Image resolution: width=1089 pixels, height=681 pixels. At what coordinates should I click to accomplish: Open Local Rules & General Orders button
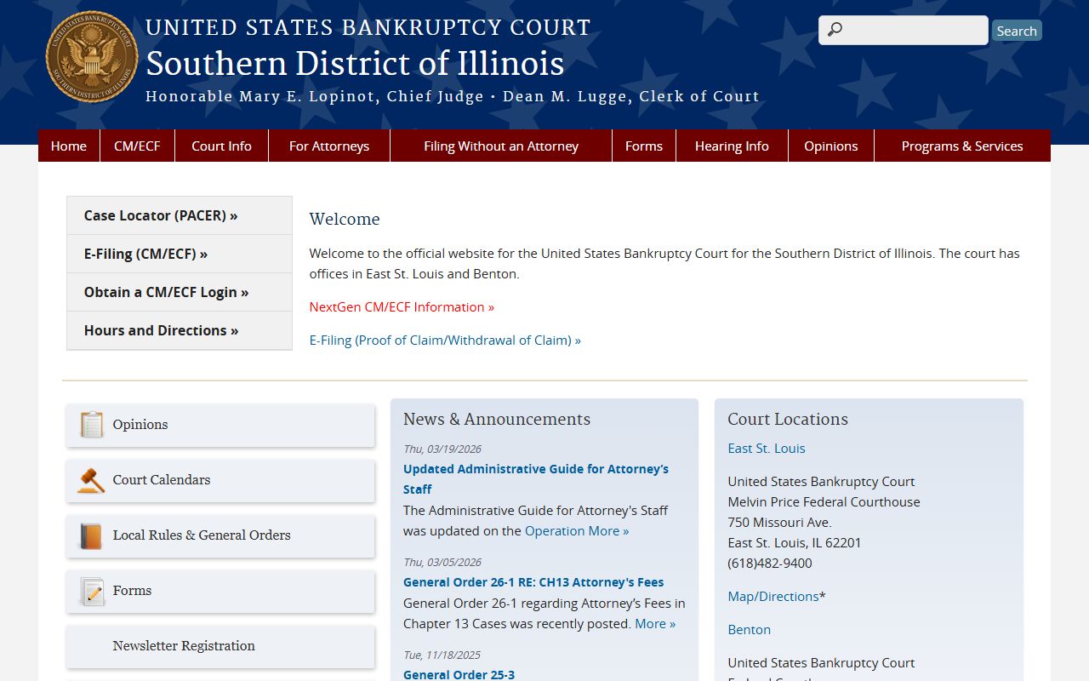coord(220,535)
